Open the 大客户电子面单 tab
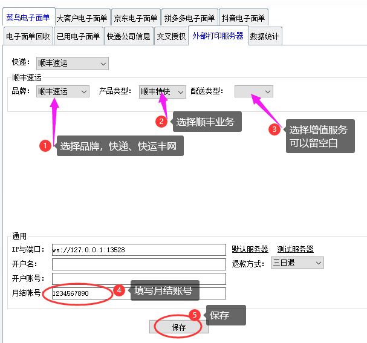The width and height of the screenshot is (367, 343). pyautogui.click(x=82, y=19)
